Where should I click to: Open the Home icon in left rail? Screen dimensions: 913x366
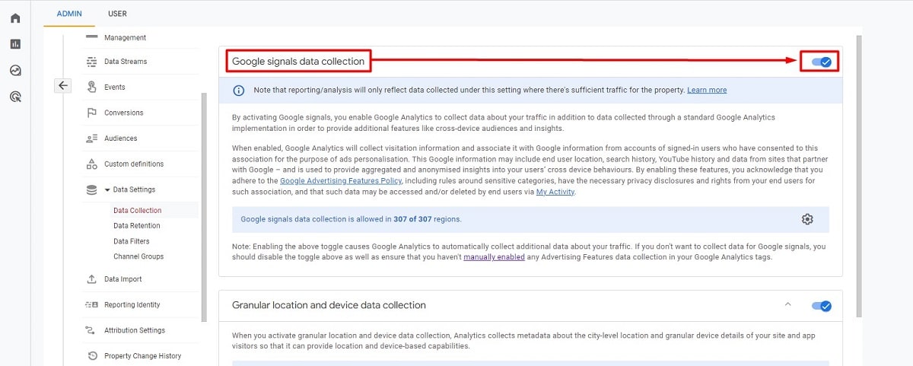(x=15, y=18)
